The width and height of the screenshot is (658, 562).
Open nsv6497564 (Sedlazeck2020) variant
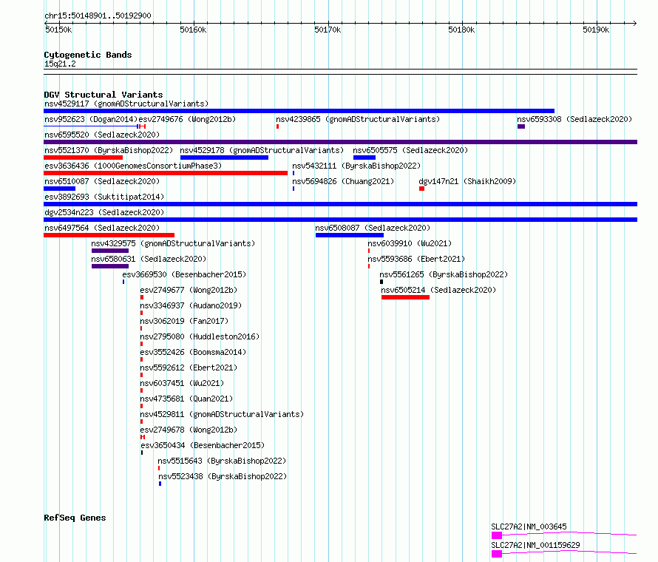pos(102,228)
